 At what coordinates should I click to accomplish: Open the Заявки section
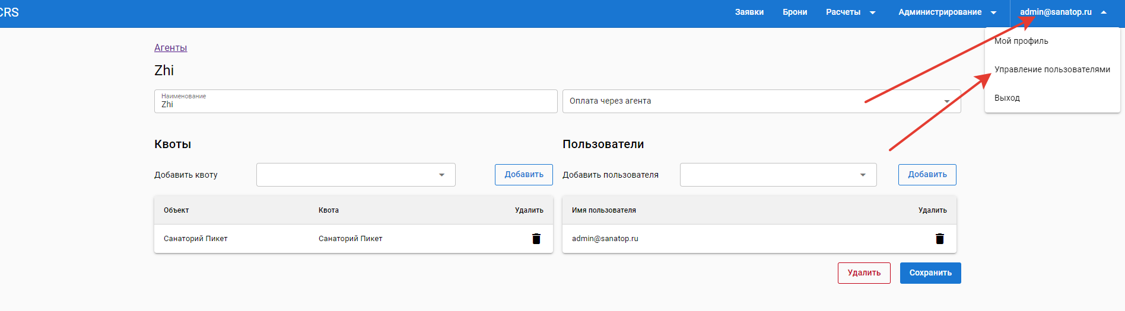749,12
